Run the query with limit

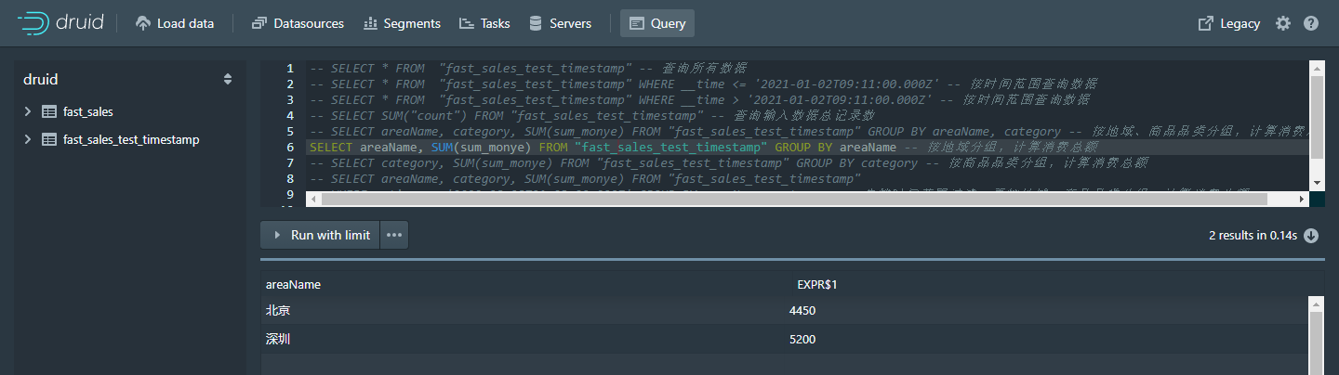point(321,235)
